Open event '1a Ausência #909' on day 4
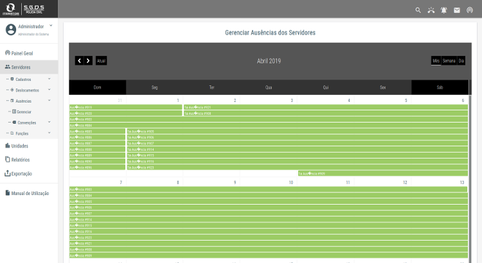This screenshot has width=482, height=263. 383,173
